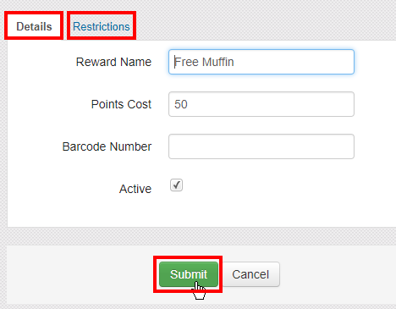396x309 pixels.
Task: Save reward with the Submit button
Action: coord(189,274)
